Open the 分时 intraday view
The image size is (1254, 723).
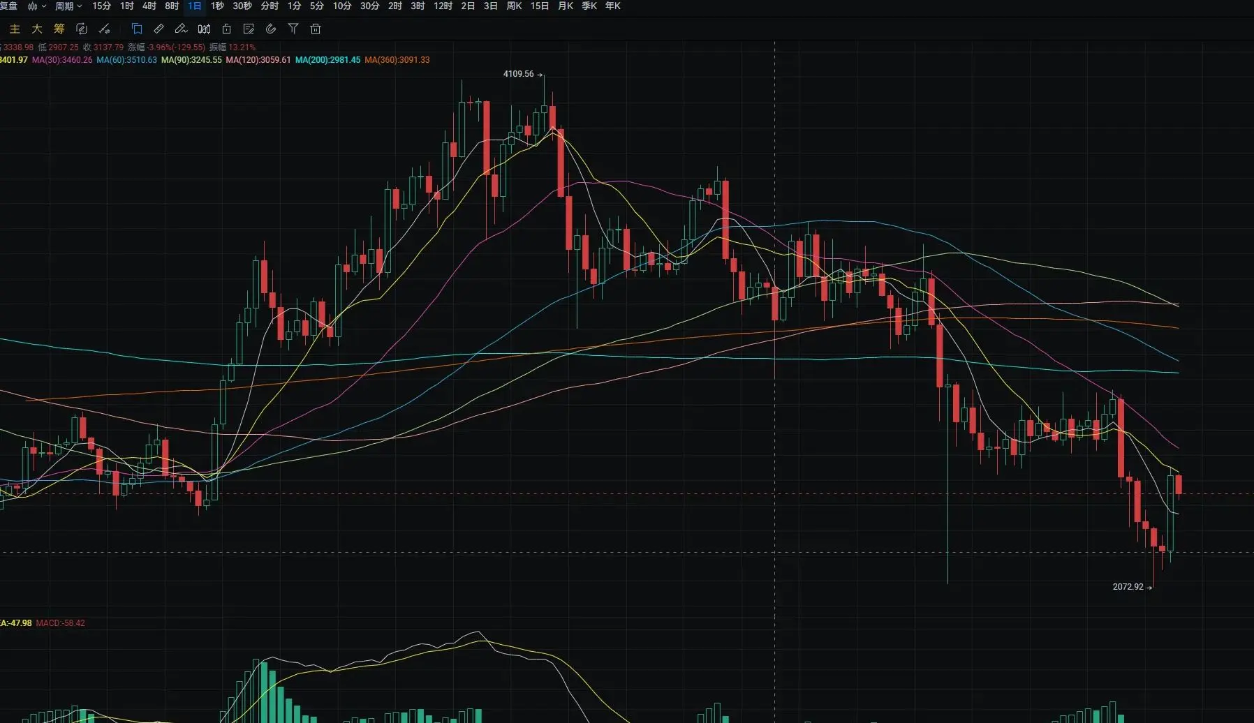[270, 6]
